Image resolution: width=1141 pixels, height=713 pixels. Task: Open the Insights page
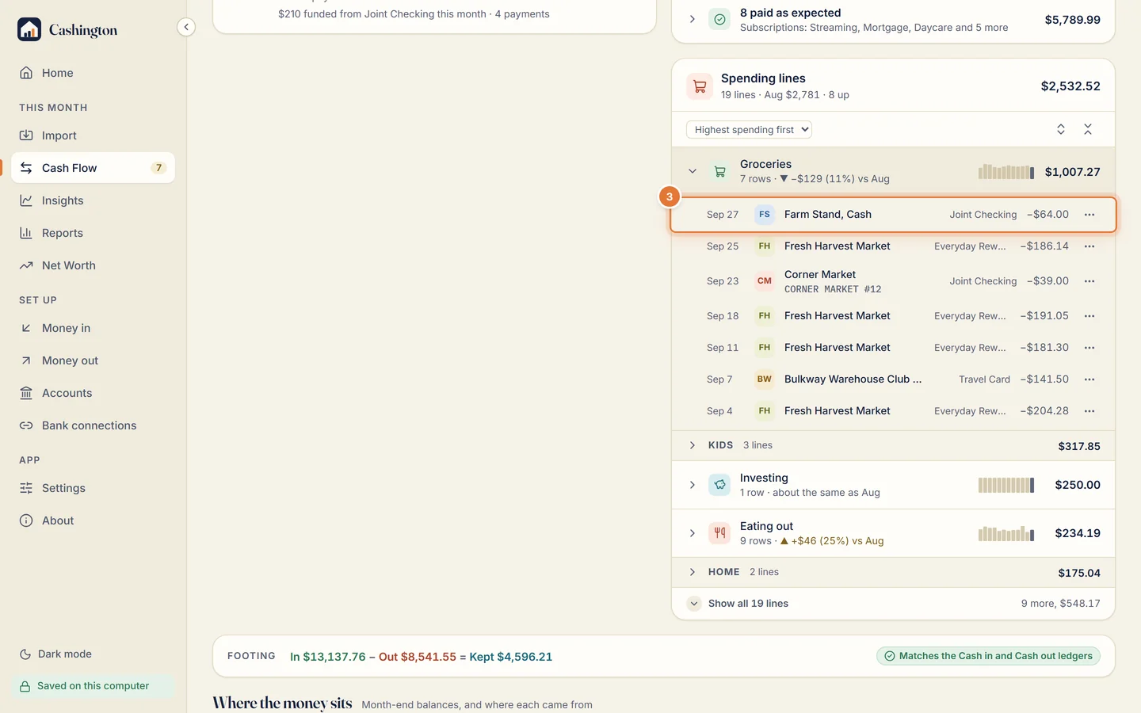coord(93,200)
